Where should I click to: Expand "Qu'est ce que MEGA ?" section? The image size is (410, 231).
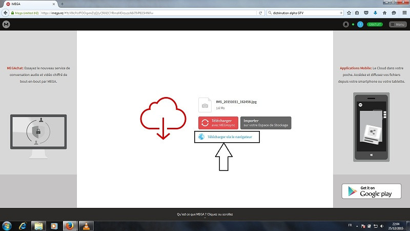pos(204,215)
